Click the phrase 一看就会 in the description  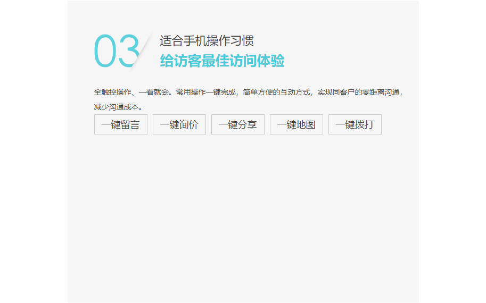[x=154, y=92]
